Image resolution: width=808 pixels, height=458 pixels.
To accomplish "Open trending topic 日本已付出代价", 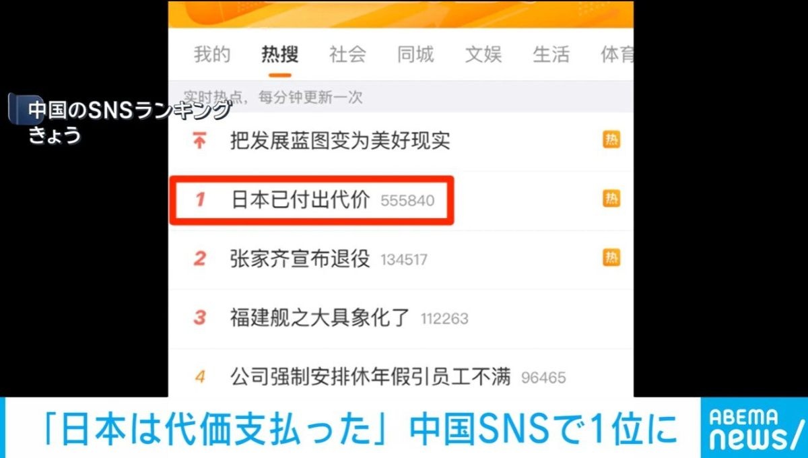I will [x=300, y=200].
